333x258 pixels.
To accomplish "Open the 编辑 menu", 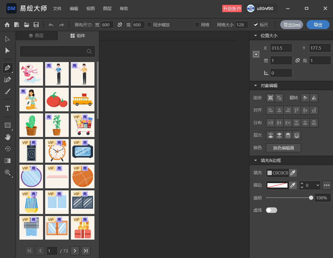I will tap(74, 8).
